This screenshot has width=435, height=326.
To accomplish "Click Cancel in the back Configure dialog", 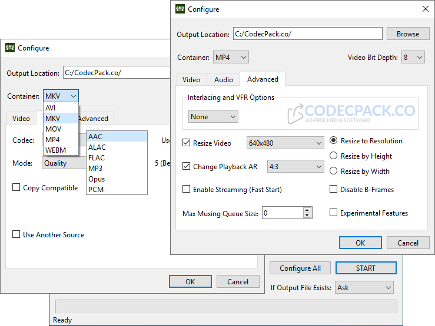I will [x=238, y=281].
